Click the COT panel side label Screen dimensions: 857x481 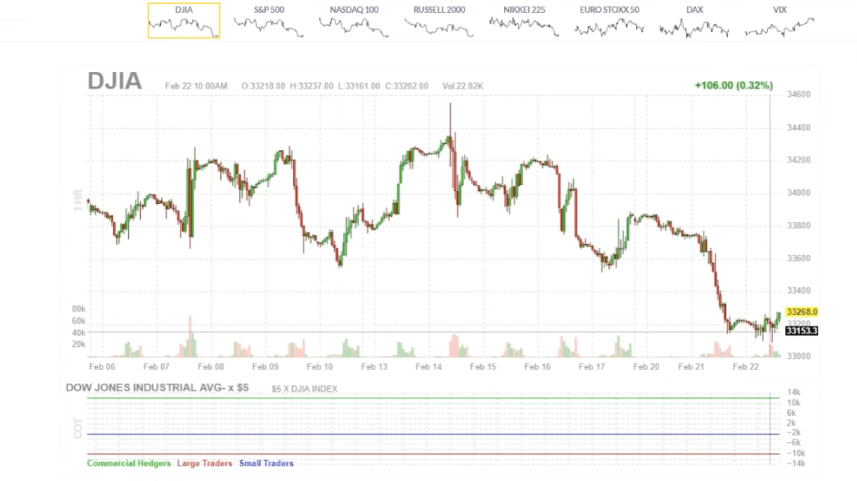[77, 428]
